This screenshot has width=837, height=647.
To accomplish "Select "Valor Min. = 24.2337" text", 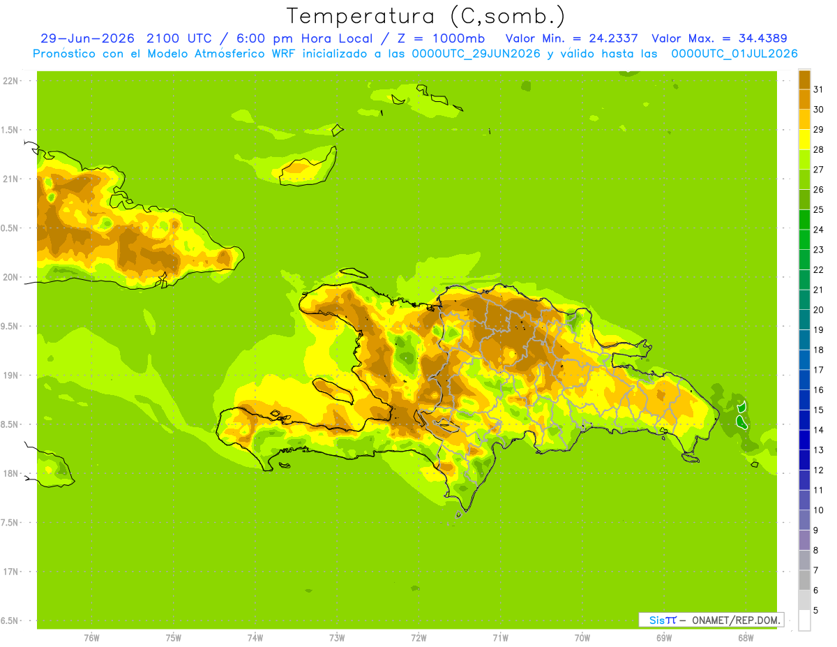I will click(571, 38).
